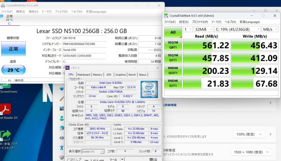
Task: Expand the 150% (推奨) scale dropdown
Action: click(x=249, y=134)
